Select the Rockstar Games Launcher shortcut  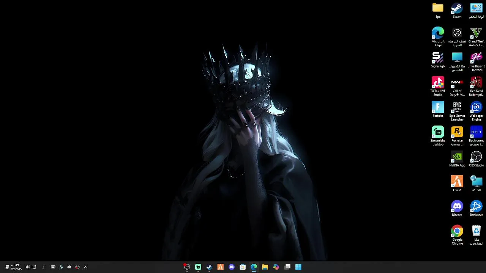coord(457,136)
